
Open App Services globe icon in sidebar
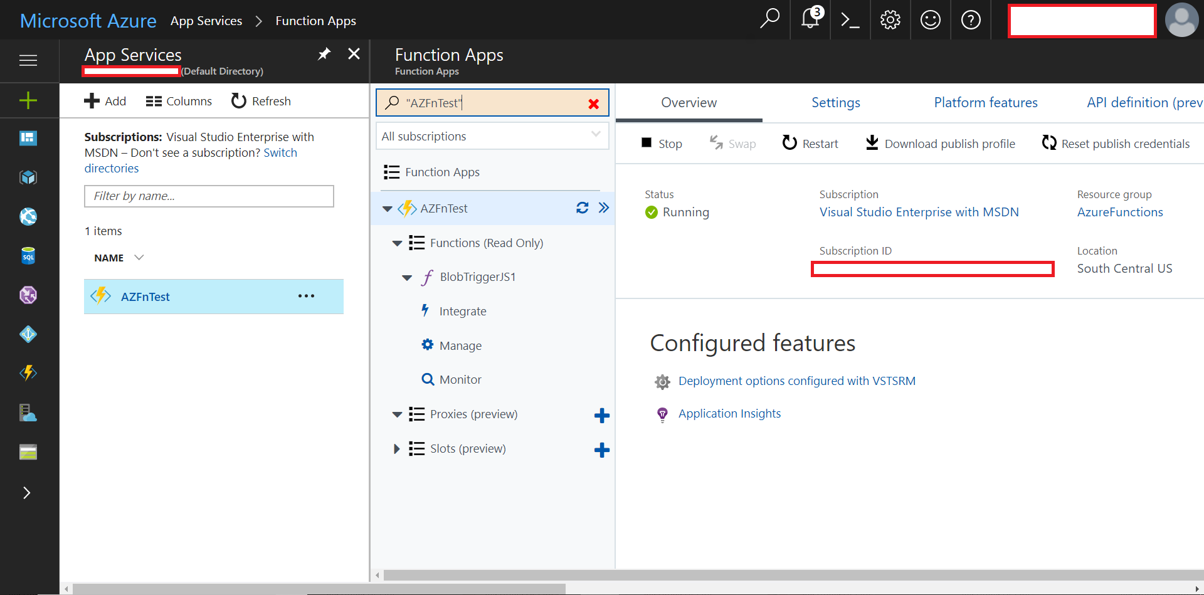[28, 217]
